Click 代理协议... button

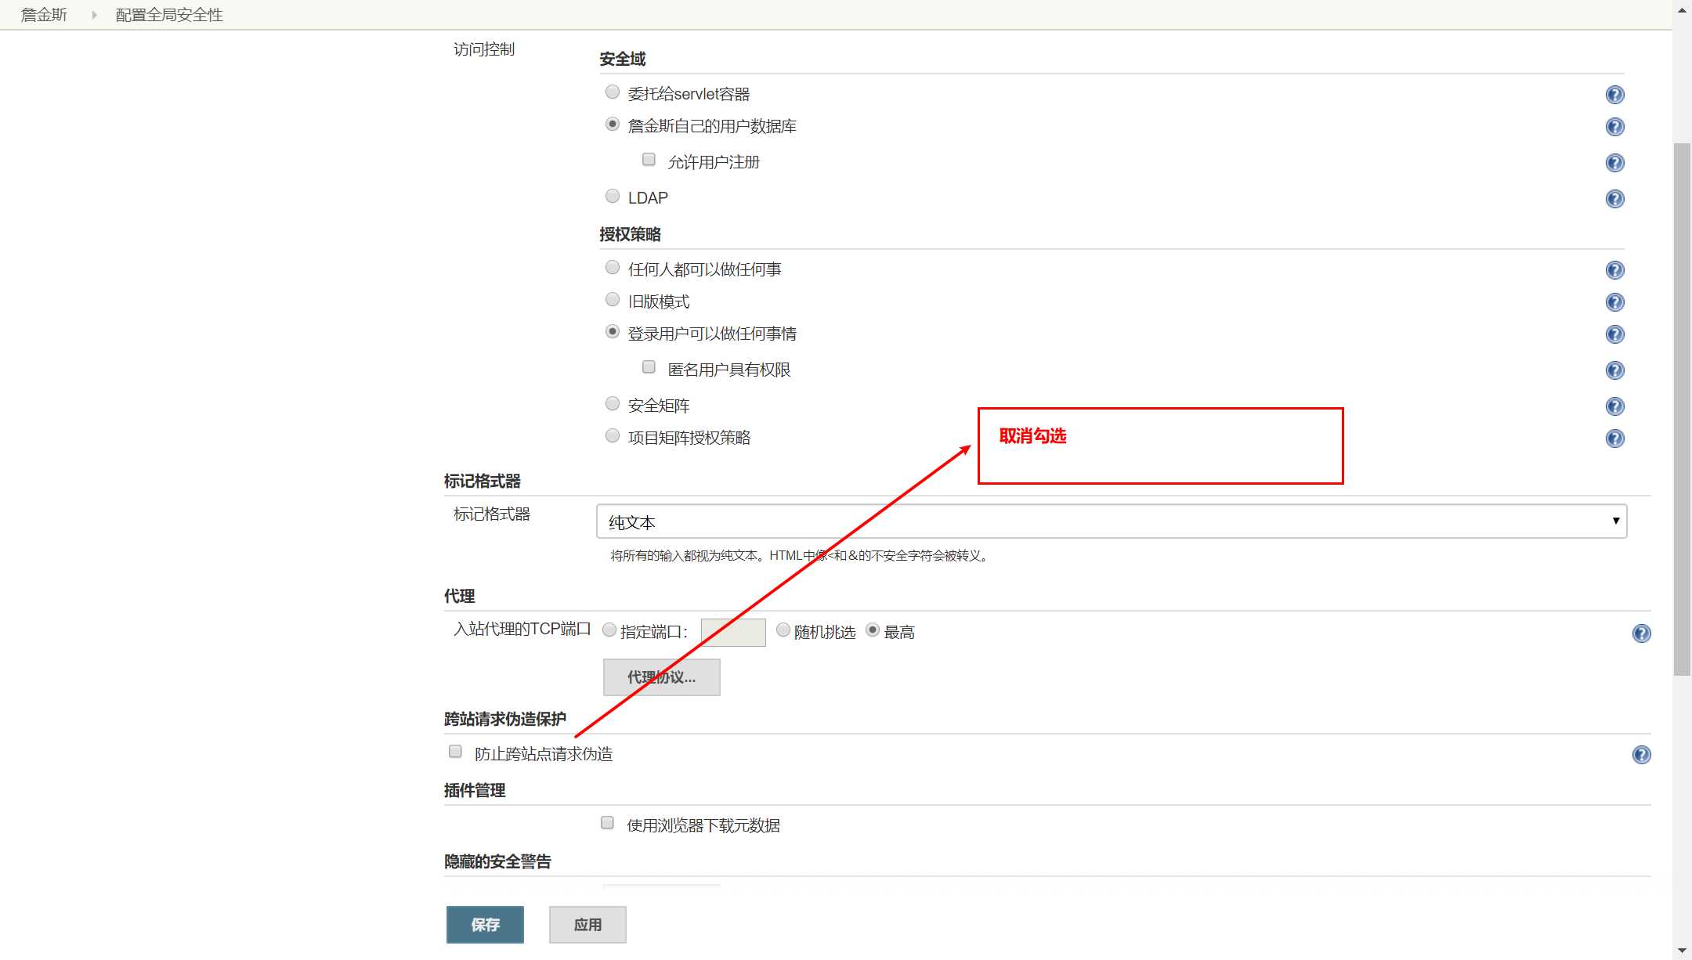(x=662, y=677)
